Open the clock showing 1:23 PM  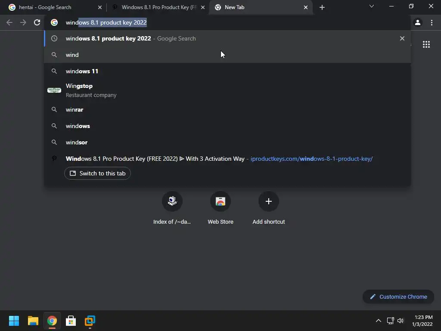click(x=422, y=321)
